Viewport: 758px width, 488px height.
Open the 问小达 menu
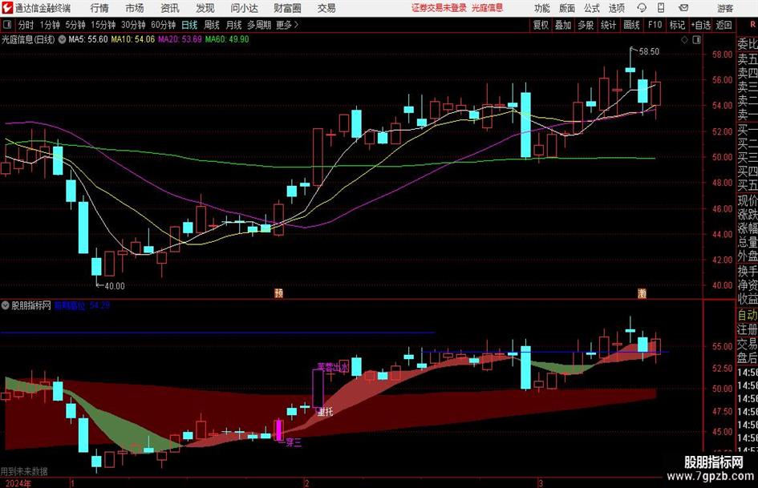click(244, 8)
